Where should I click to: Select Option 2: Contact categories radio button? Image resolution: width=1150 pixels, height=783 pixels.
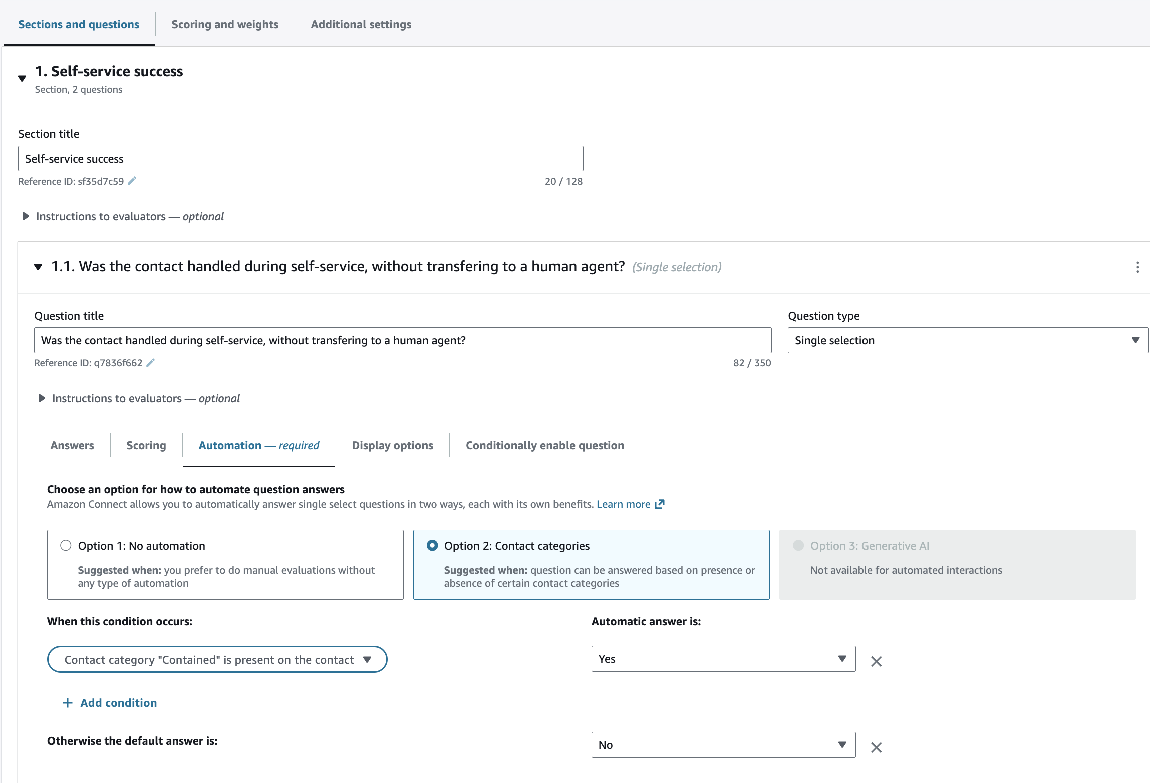pyautogui.click(x=432, y=545)
